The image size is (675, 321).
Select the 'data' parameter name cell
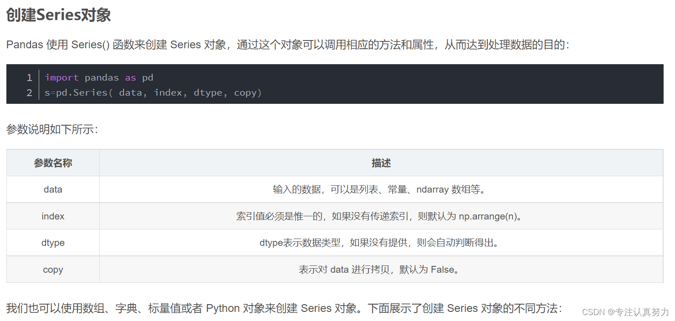(x=53, y=189)
